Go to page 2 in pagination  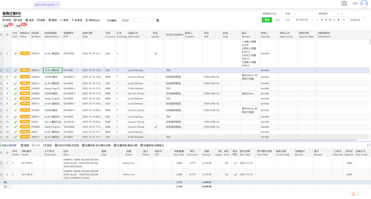[x=322, y=20]
